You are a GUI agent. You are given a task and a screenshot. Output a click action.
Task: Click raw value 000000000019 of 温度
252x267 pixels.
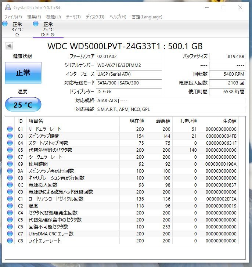point(221,206)
